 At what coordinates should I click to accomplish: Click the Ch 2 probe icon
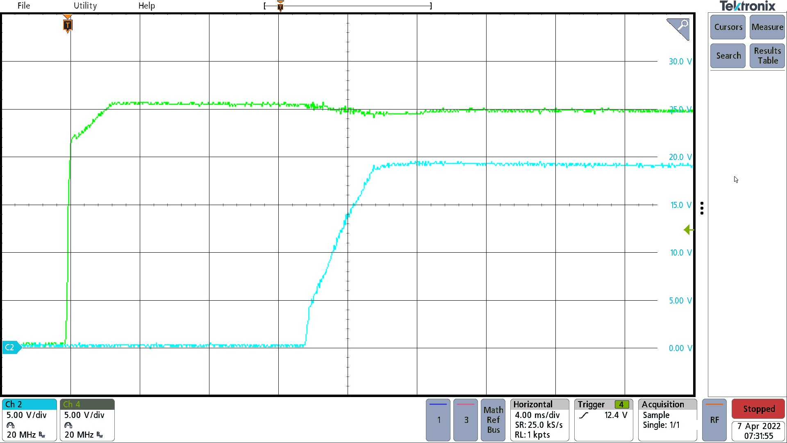[11, 425]
